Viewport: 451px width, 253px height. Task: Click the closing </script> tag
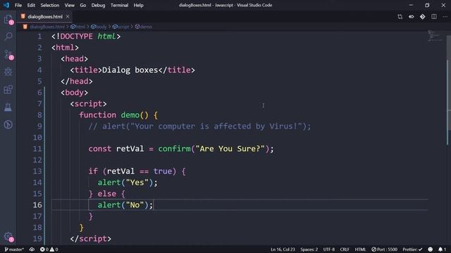(91, 239)
